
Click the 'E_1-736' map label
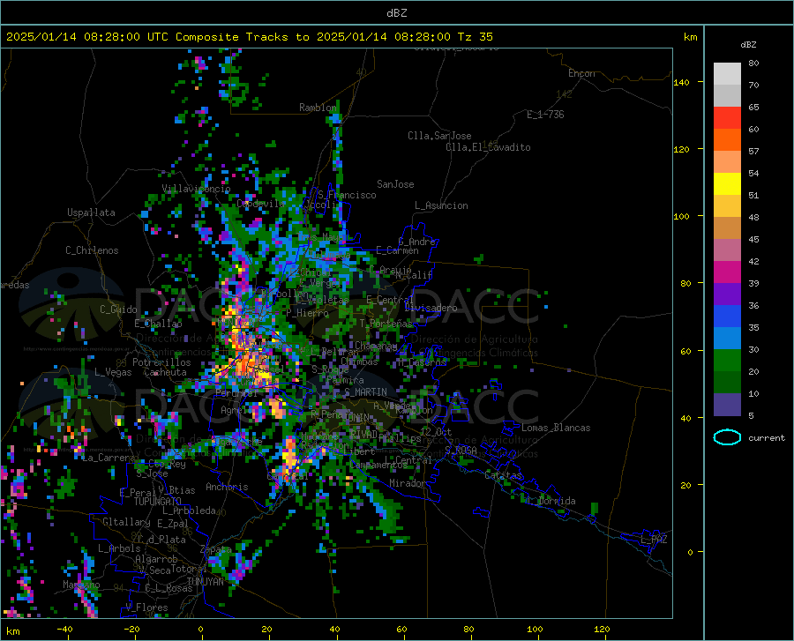pyautogui.click(x=545, y=115)
